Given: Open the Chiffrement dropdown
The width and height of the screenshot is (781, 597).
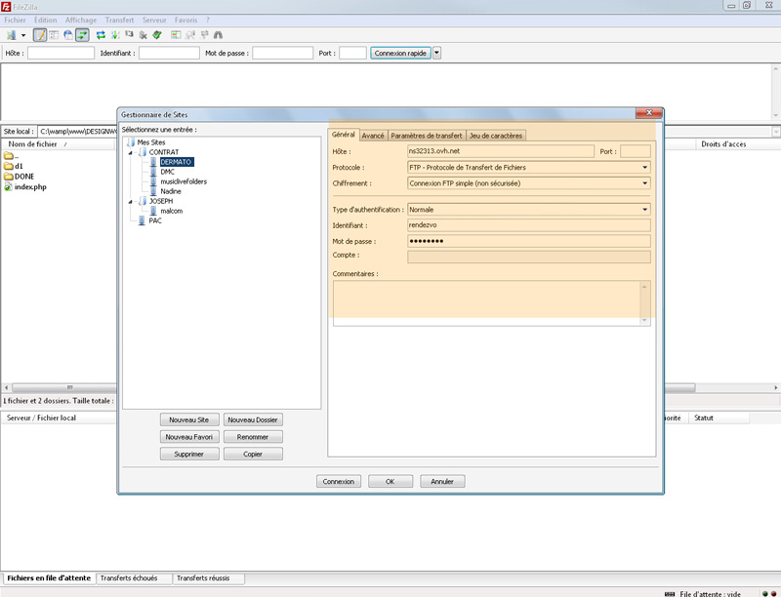Looking at the screenshot, I should [x=644, y=183].
